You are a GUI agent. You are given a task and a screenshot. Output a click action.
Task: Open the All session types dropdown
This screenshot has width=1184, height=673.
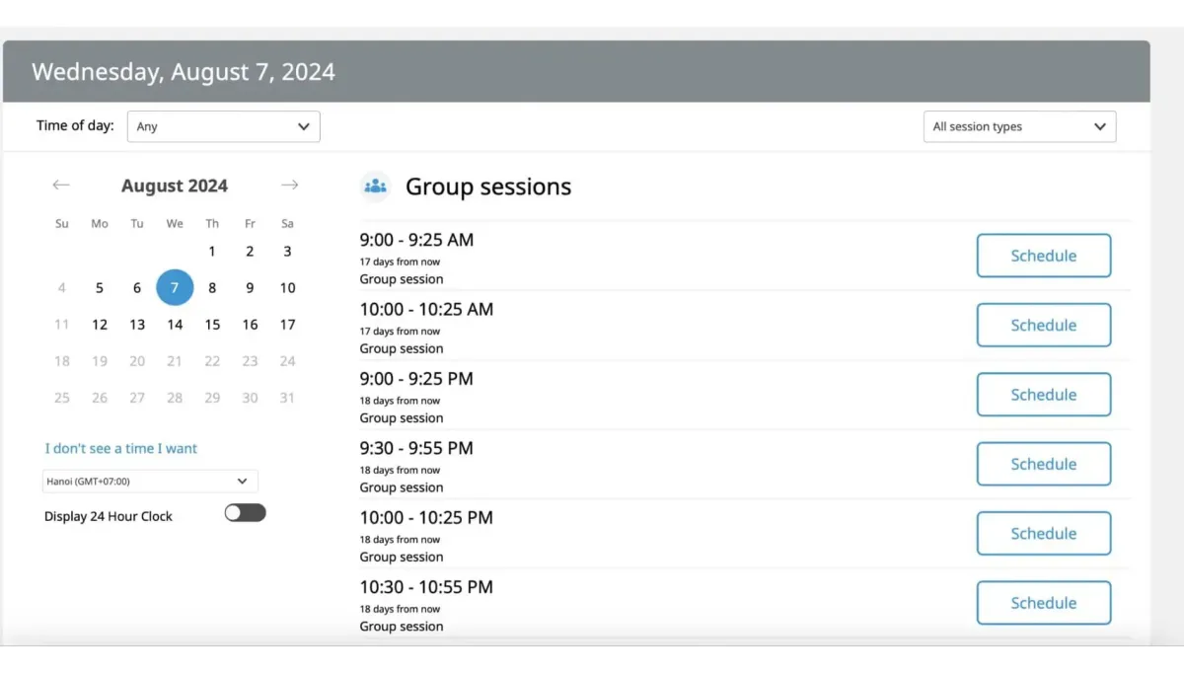pyautogui.click(x=1019, y=126)
